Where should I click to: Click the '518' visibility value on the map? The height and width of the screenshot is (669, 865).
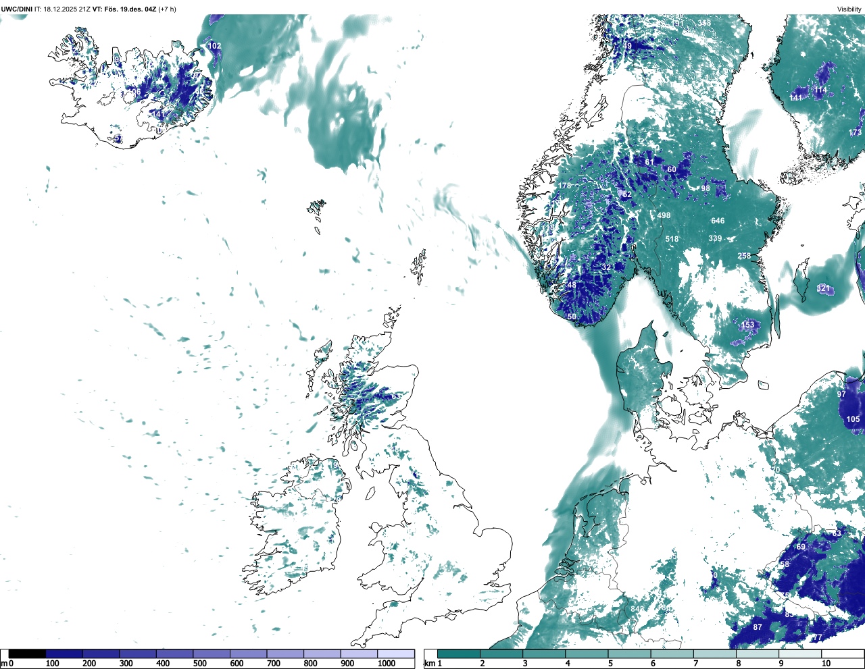pos(672,239)
